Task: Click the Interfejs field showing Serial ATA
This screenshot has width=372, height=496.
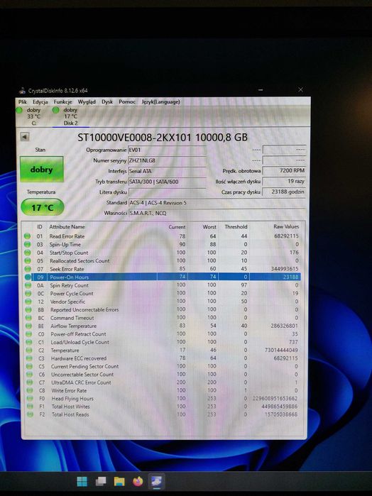Action: (167, 171)
